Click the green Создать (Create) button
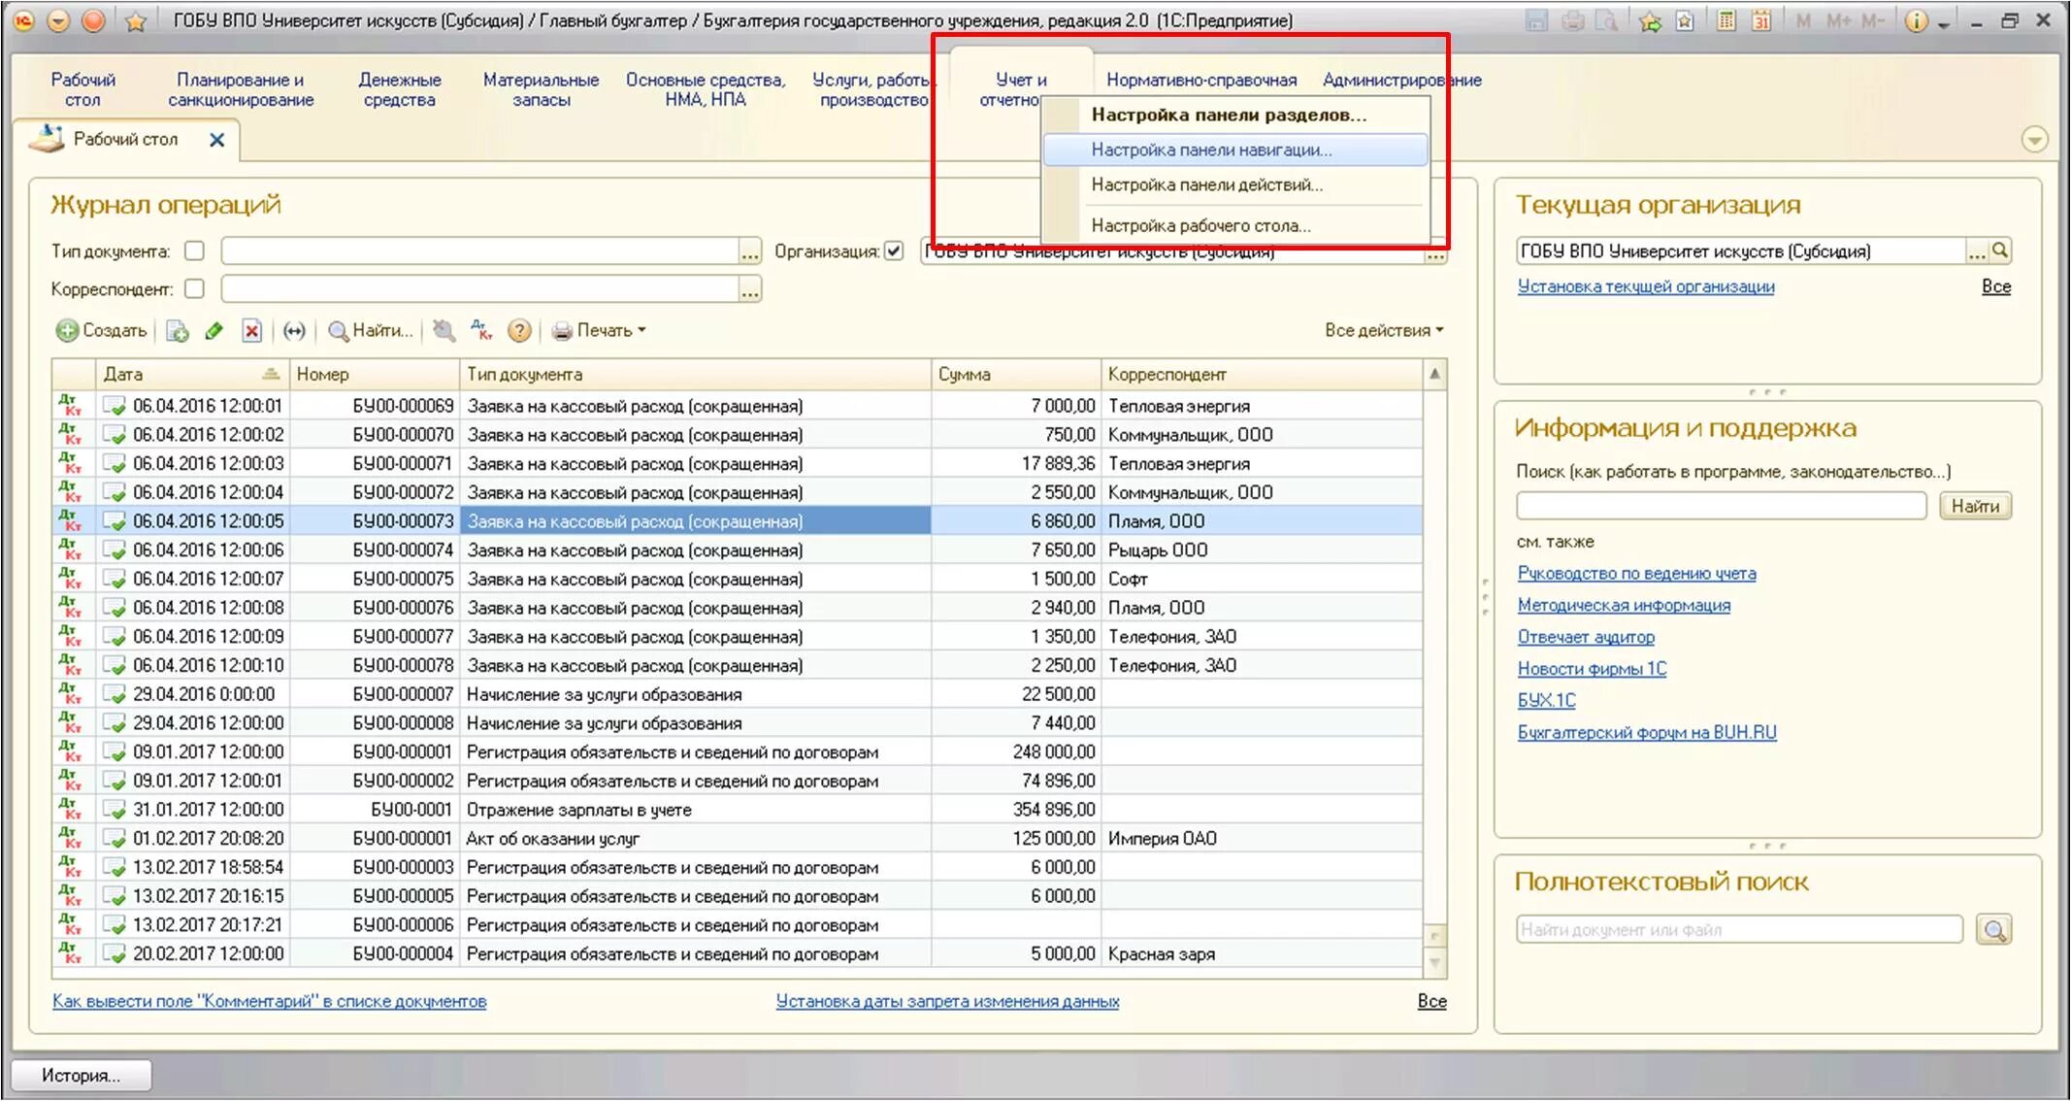2071x1101 pixels. pos(102,331)
